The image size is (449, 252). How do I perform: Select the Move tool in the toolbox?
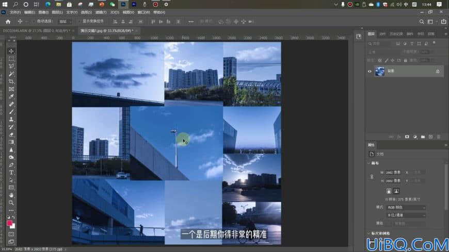point(11,51)
